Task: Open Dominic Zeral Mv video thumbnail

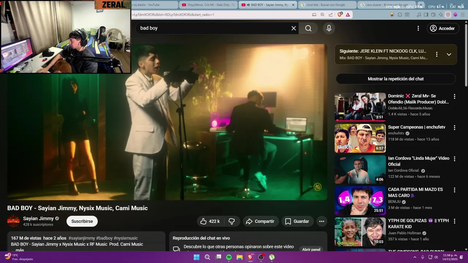Action: tap(360, 107)
